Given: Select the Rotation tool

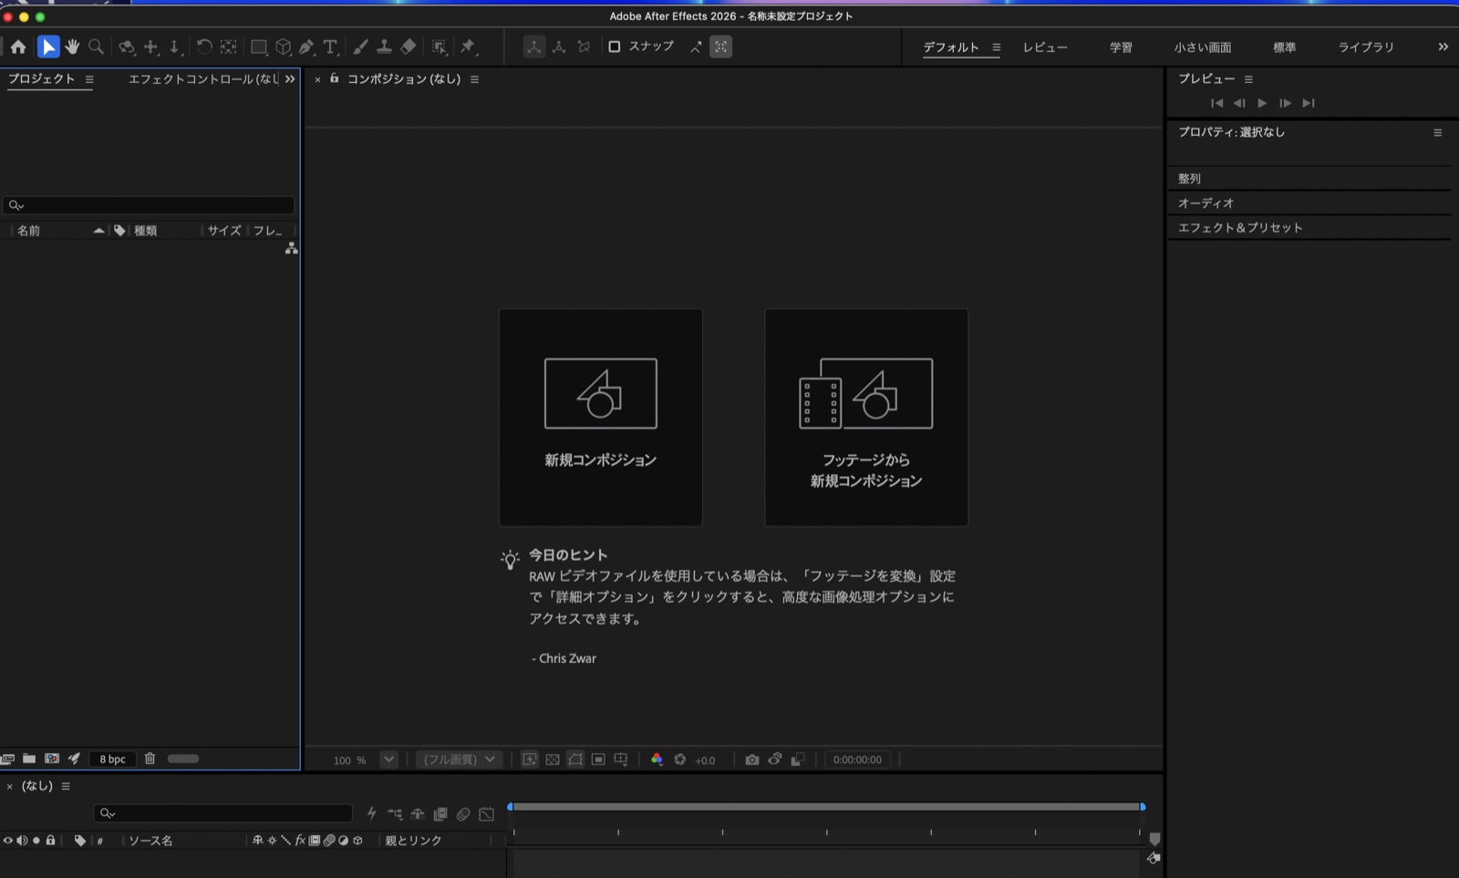Looking at the screenshot, I should coord(204,46).
